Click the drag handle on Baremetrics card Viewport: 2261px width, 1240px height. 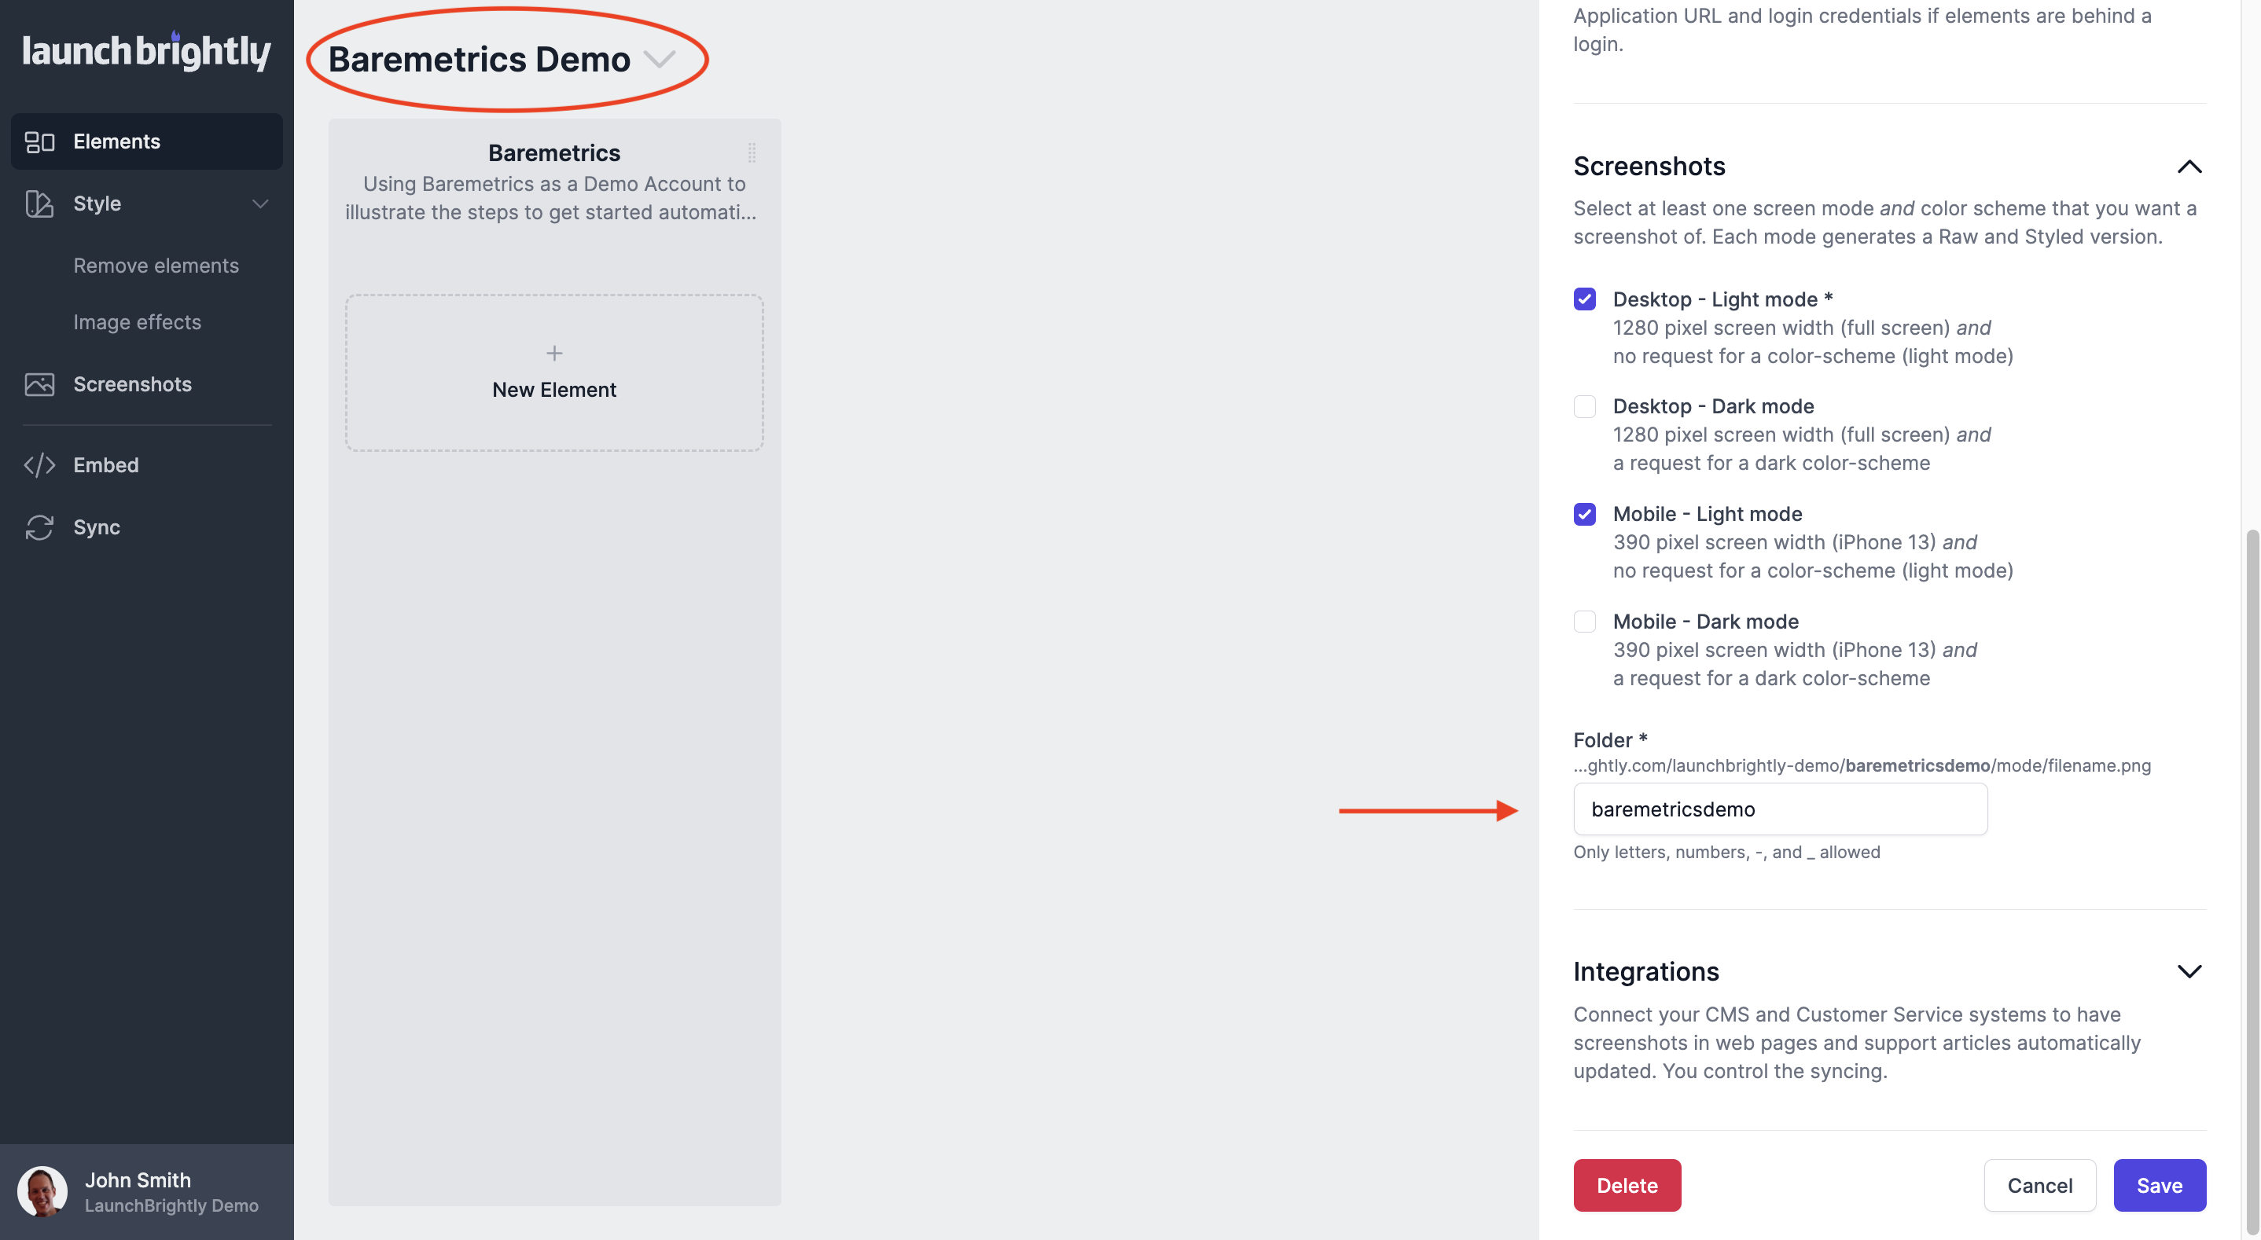pyautogui.click(x=752, y=152)
